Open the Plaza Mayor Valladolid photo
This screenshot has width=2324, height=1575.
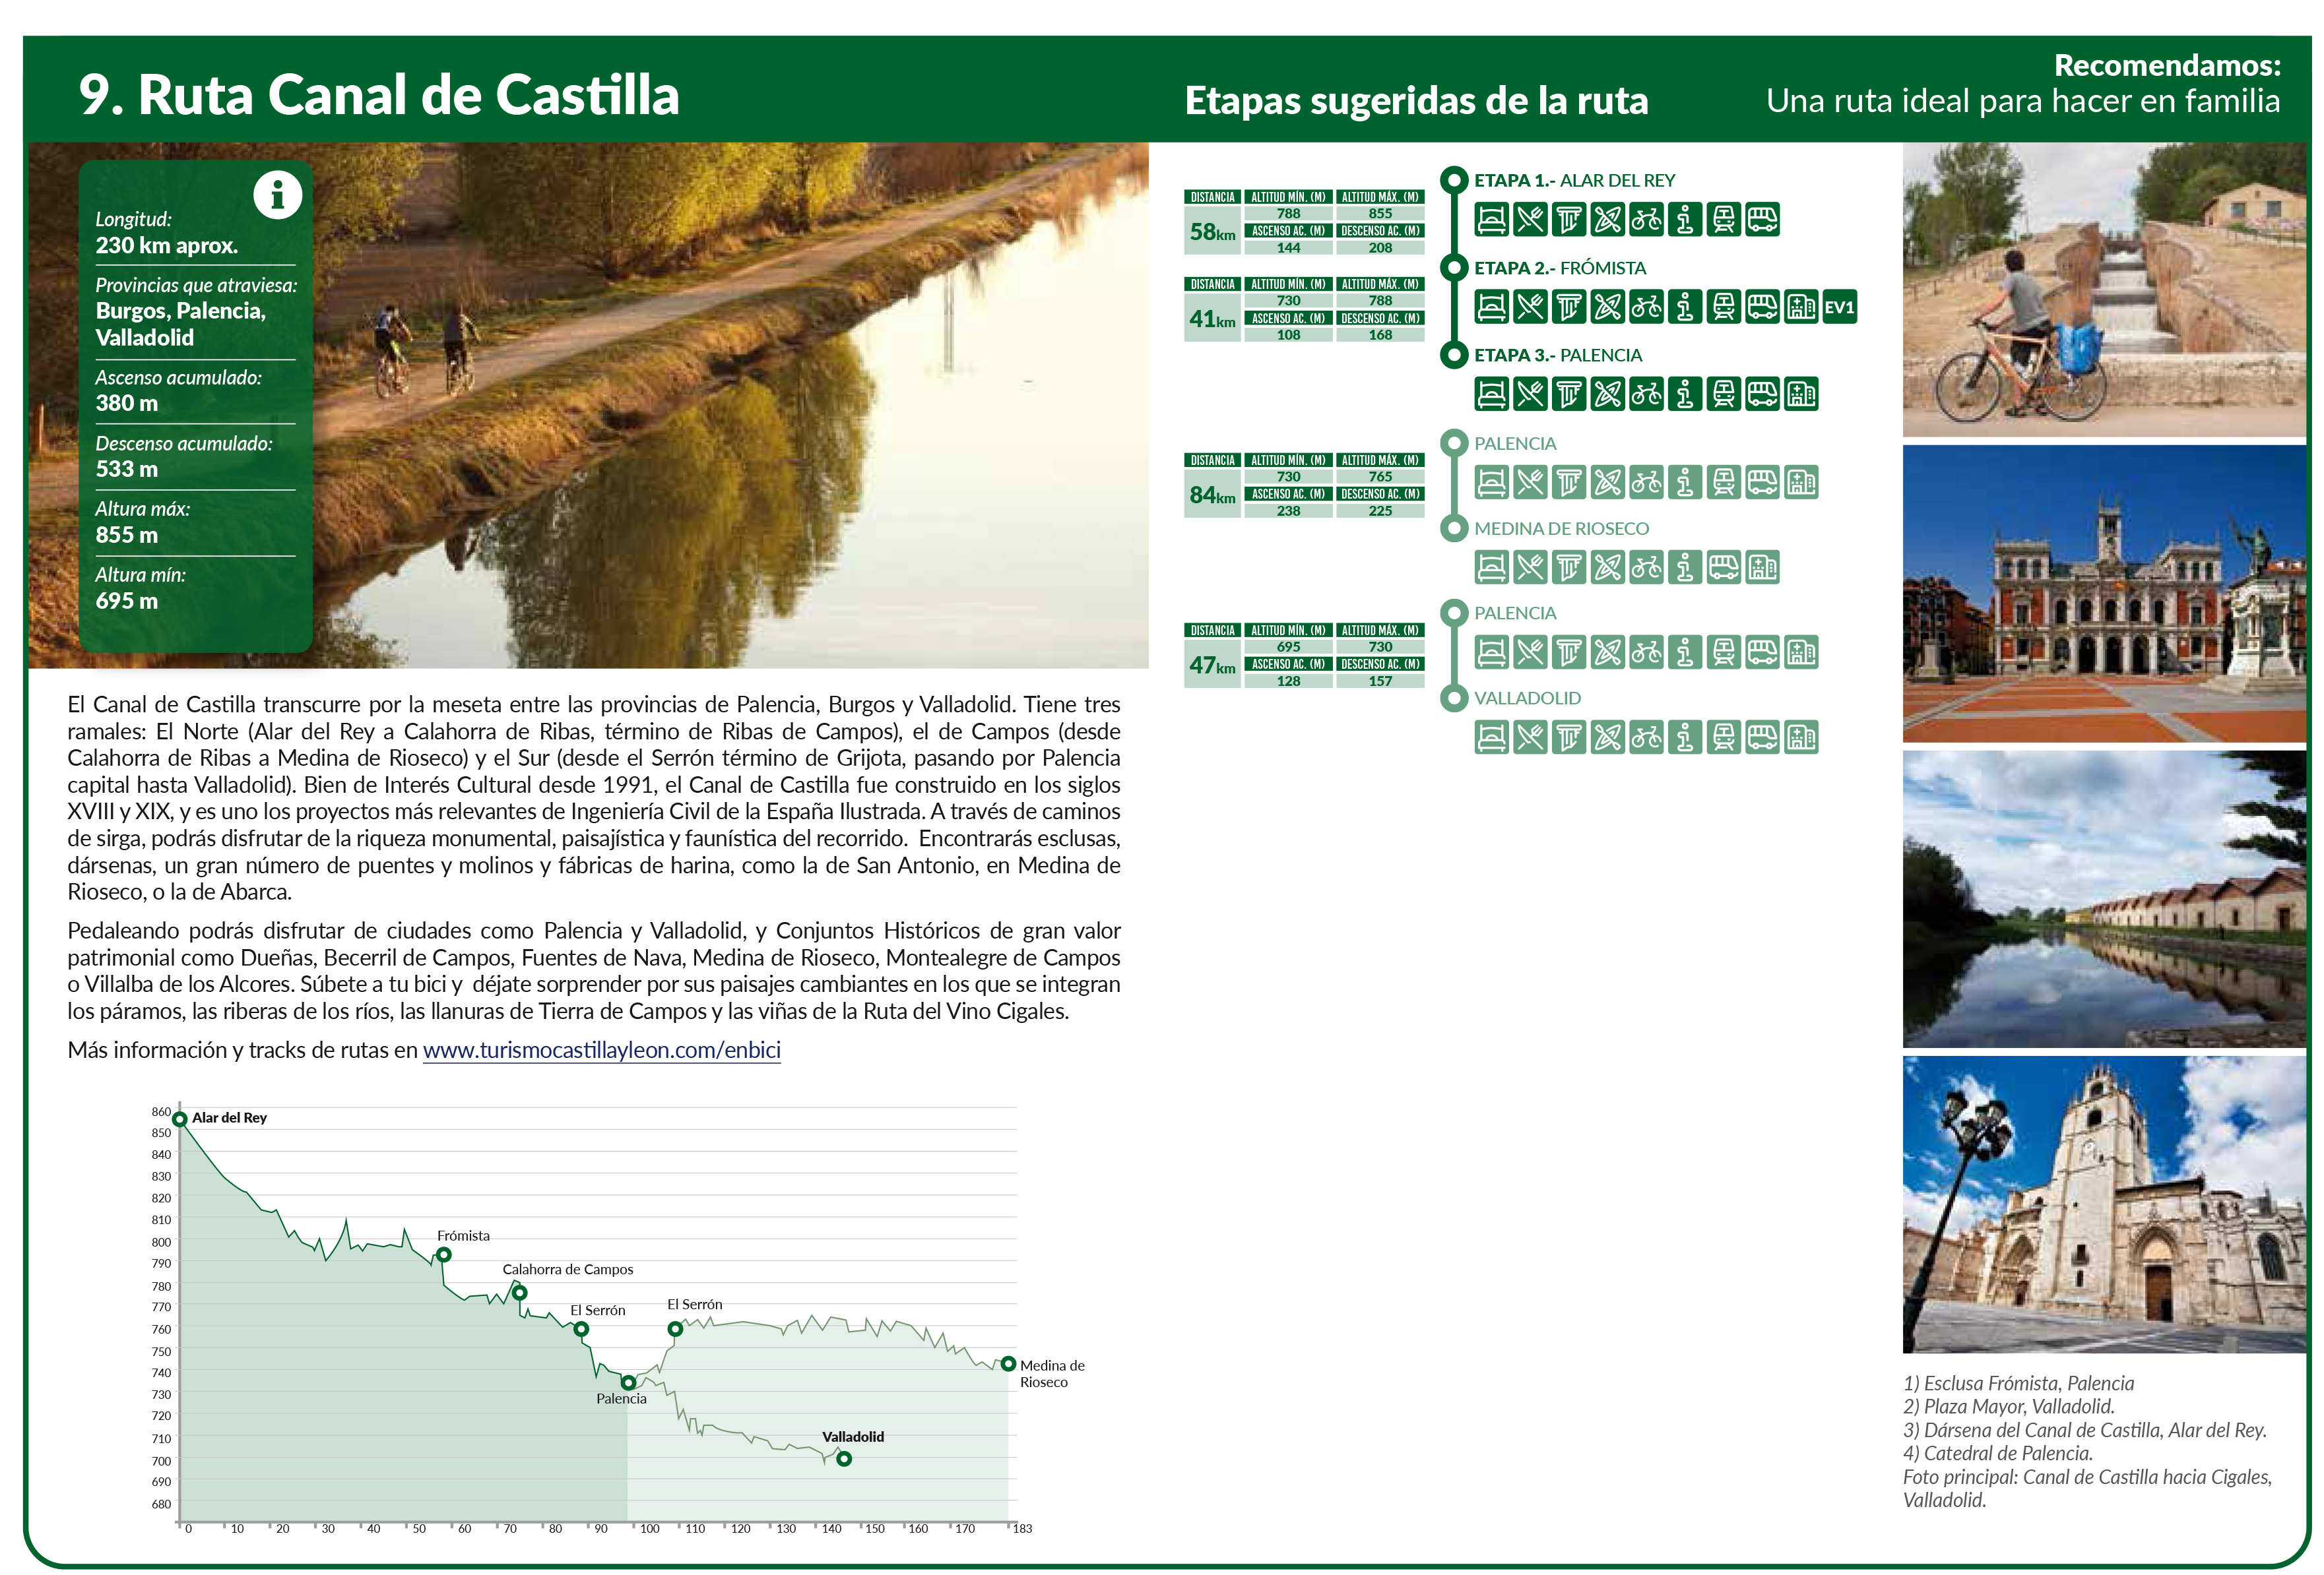(x=2104, y=594)
